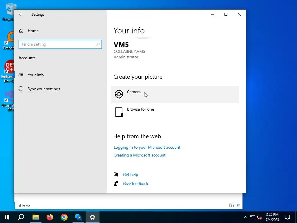Click the magnifier icon in the search box

tap(98, 44)
